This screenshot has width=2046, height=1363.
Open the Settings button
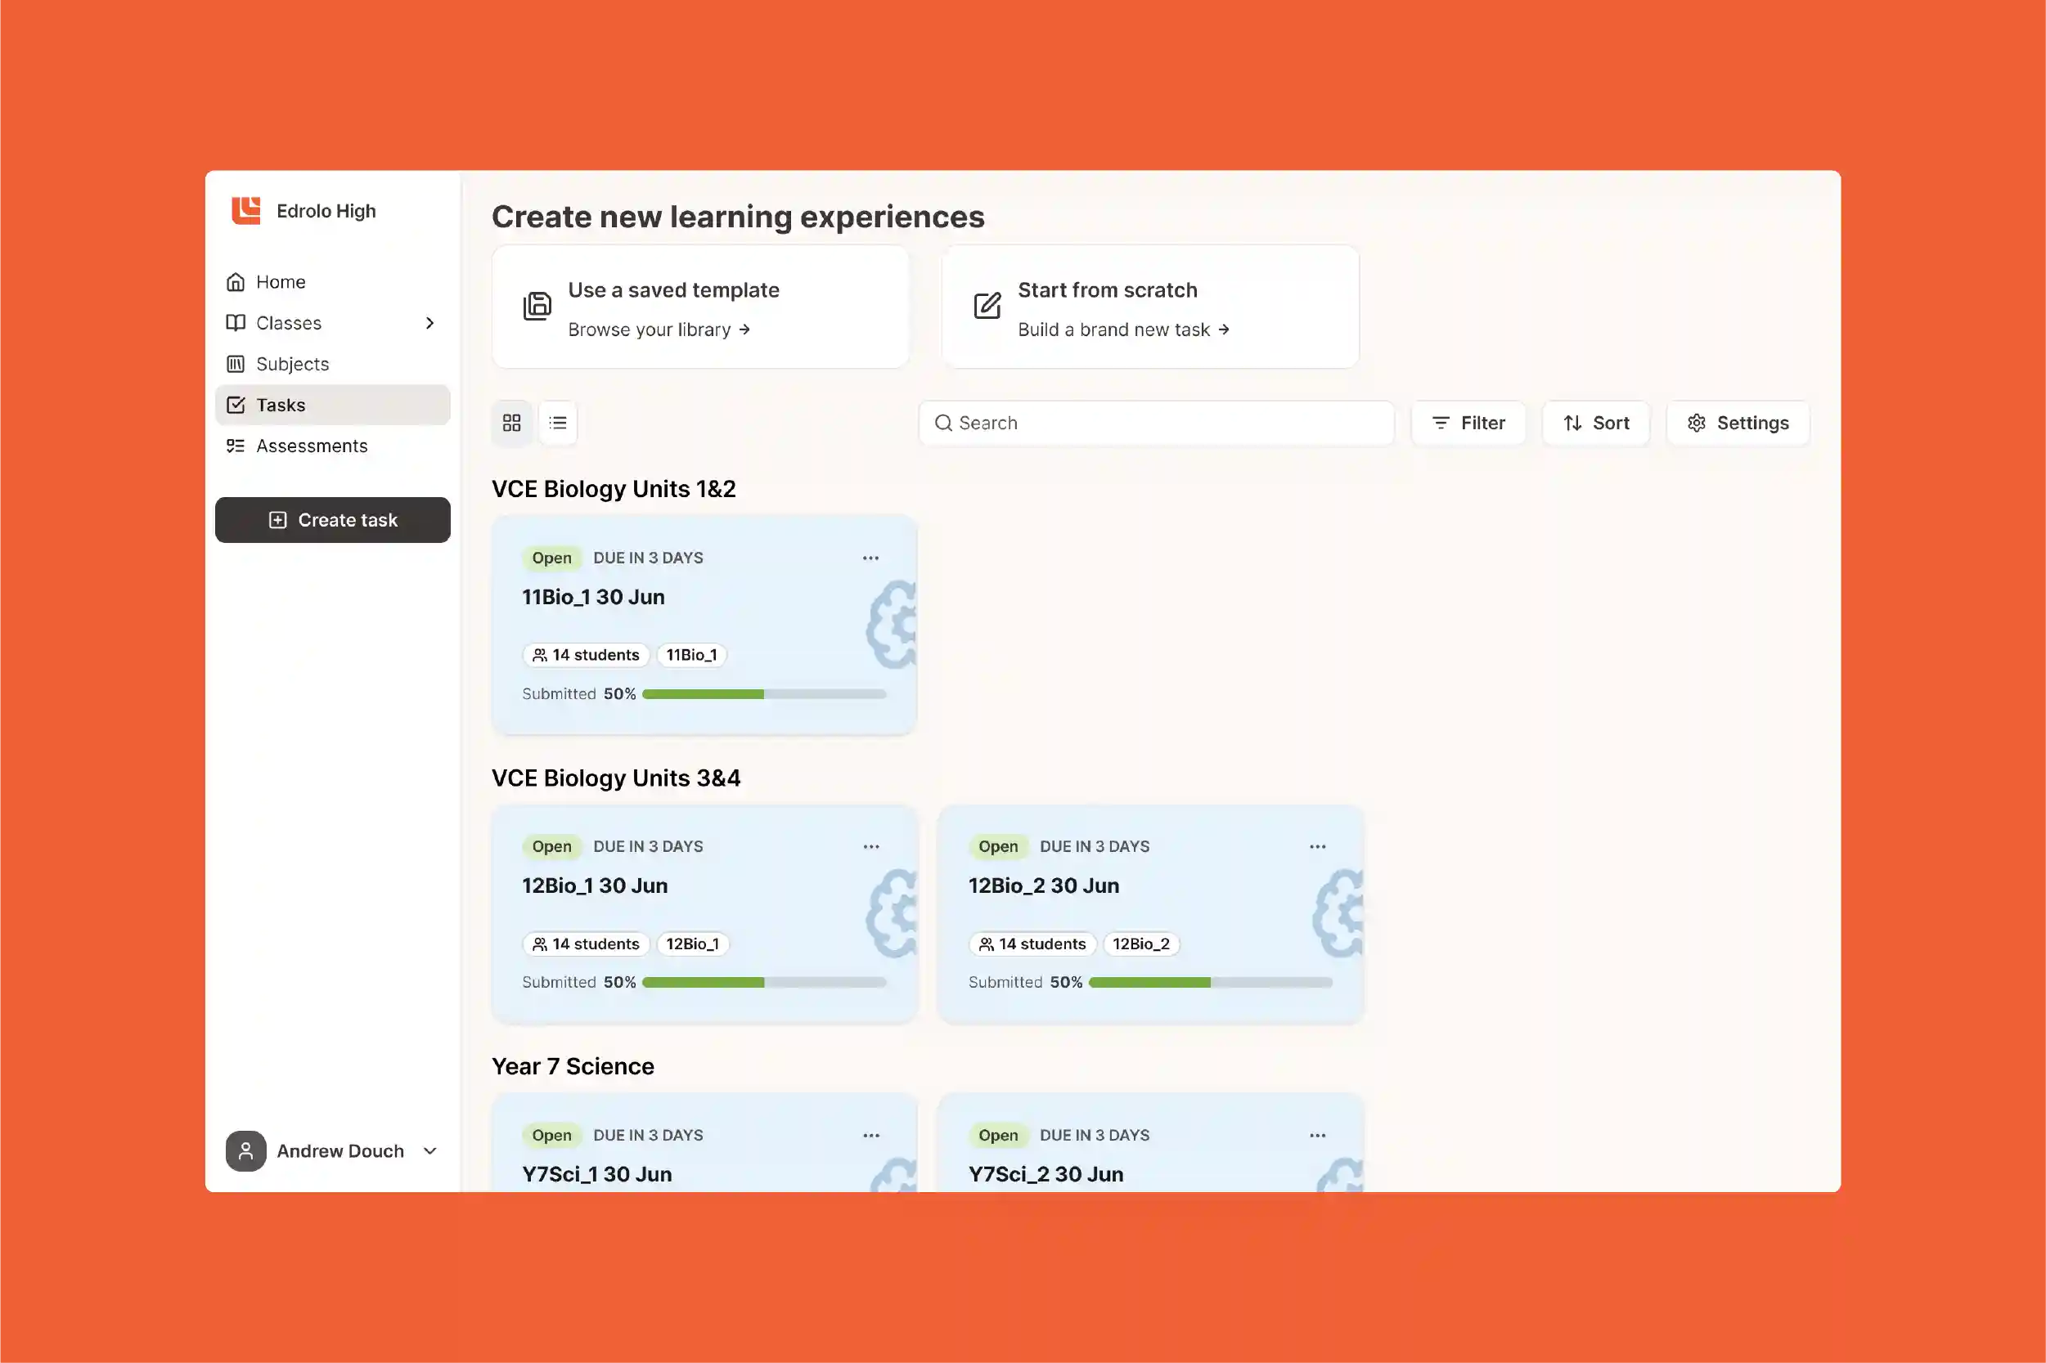point(1738,423)
